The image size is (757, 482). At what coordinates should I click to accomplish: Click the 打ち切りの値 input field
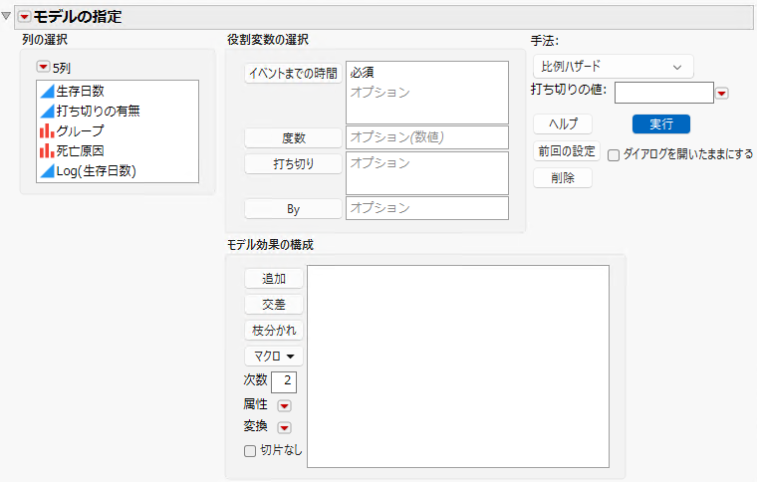click(663, 93)
